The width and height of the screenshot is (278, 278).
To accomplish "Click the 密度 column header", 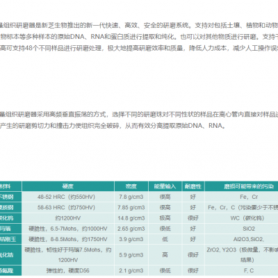I will pyautogui.click(x=131, y=186).
